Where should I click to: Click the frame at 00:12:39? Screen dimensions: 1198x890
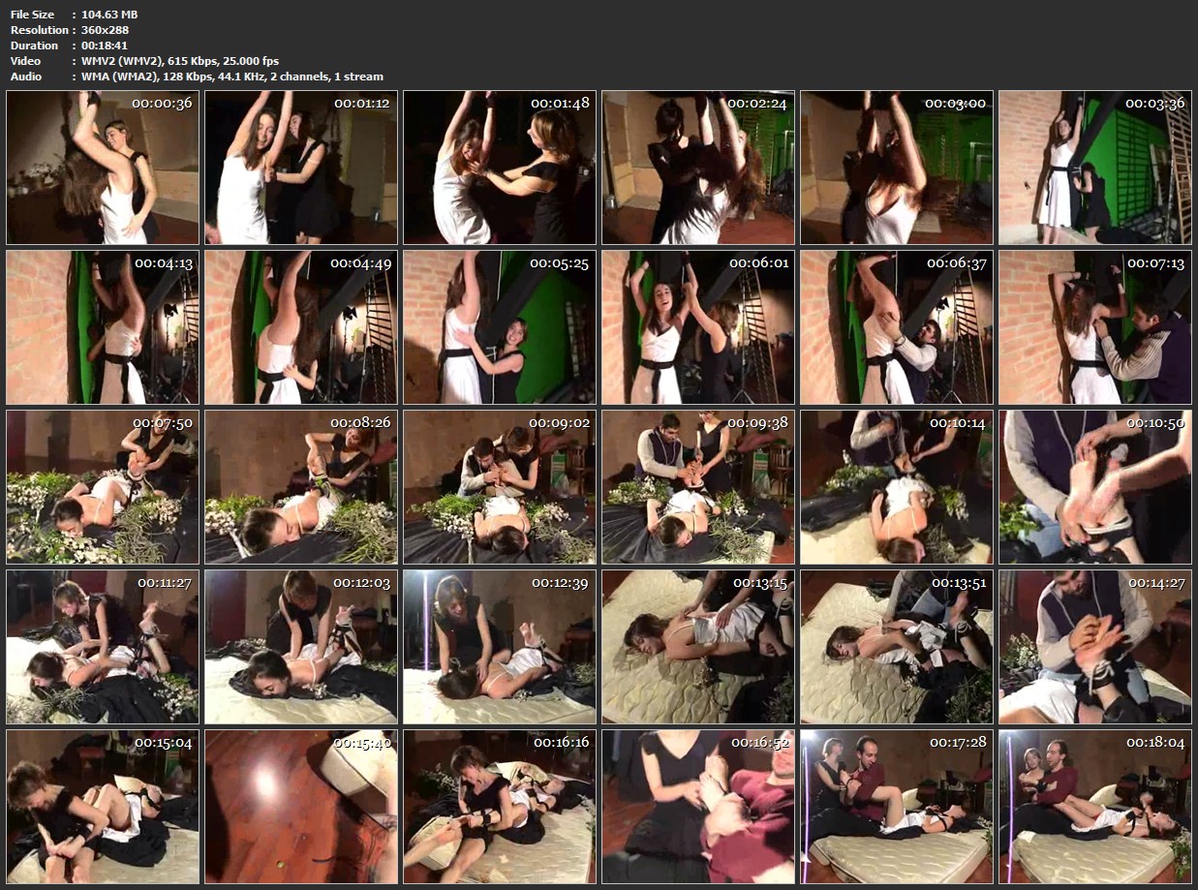[500, 647]
